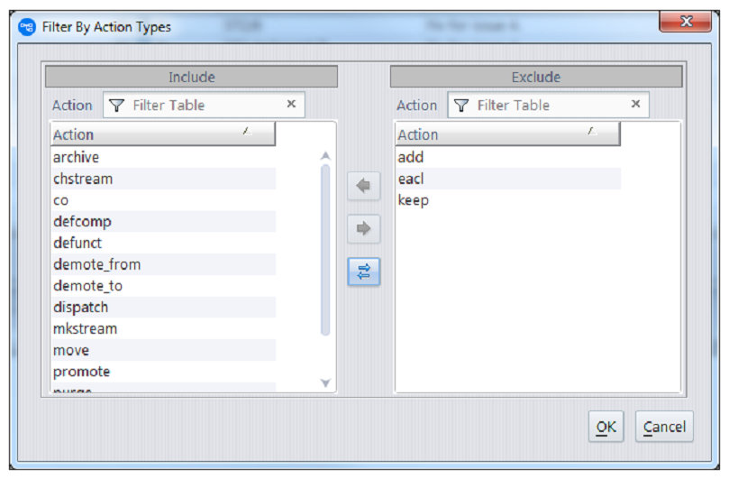Click the app icon in the title bar

27,26
